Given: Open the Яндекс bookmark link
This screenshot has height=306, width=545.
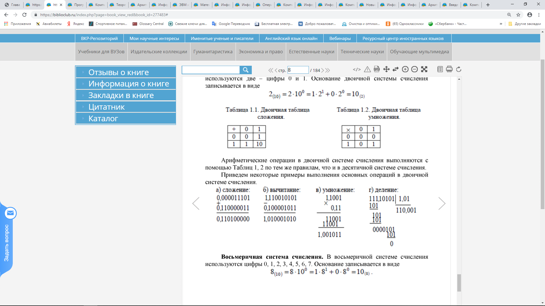Looking at the screenshot, I should (x=76, y=24).
